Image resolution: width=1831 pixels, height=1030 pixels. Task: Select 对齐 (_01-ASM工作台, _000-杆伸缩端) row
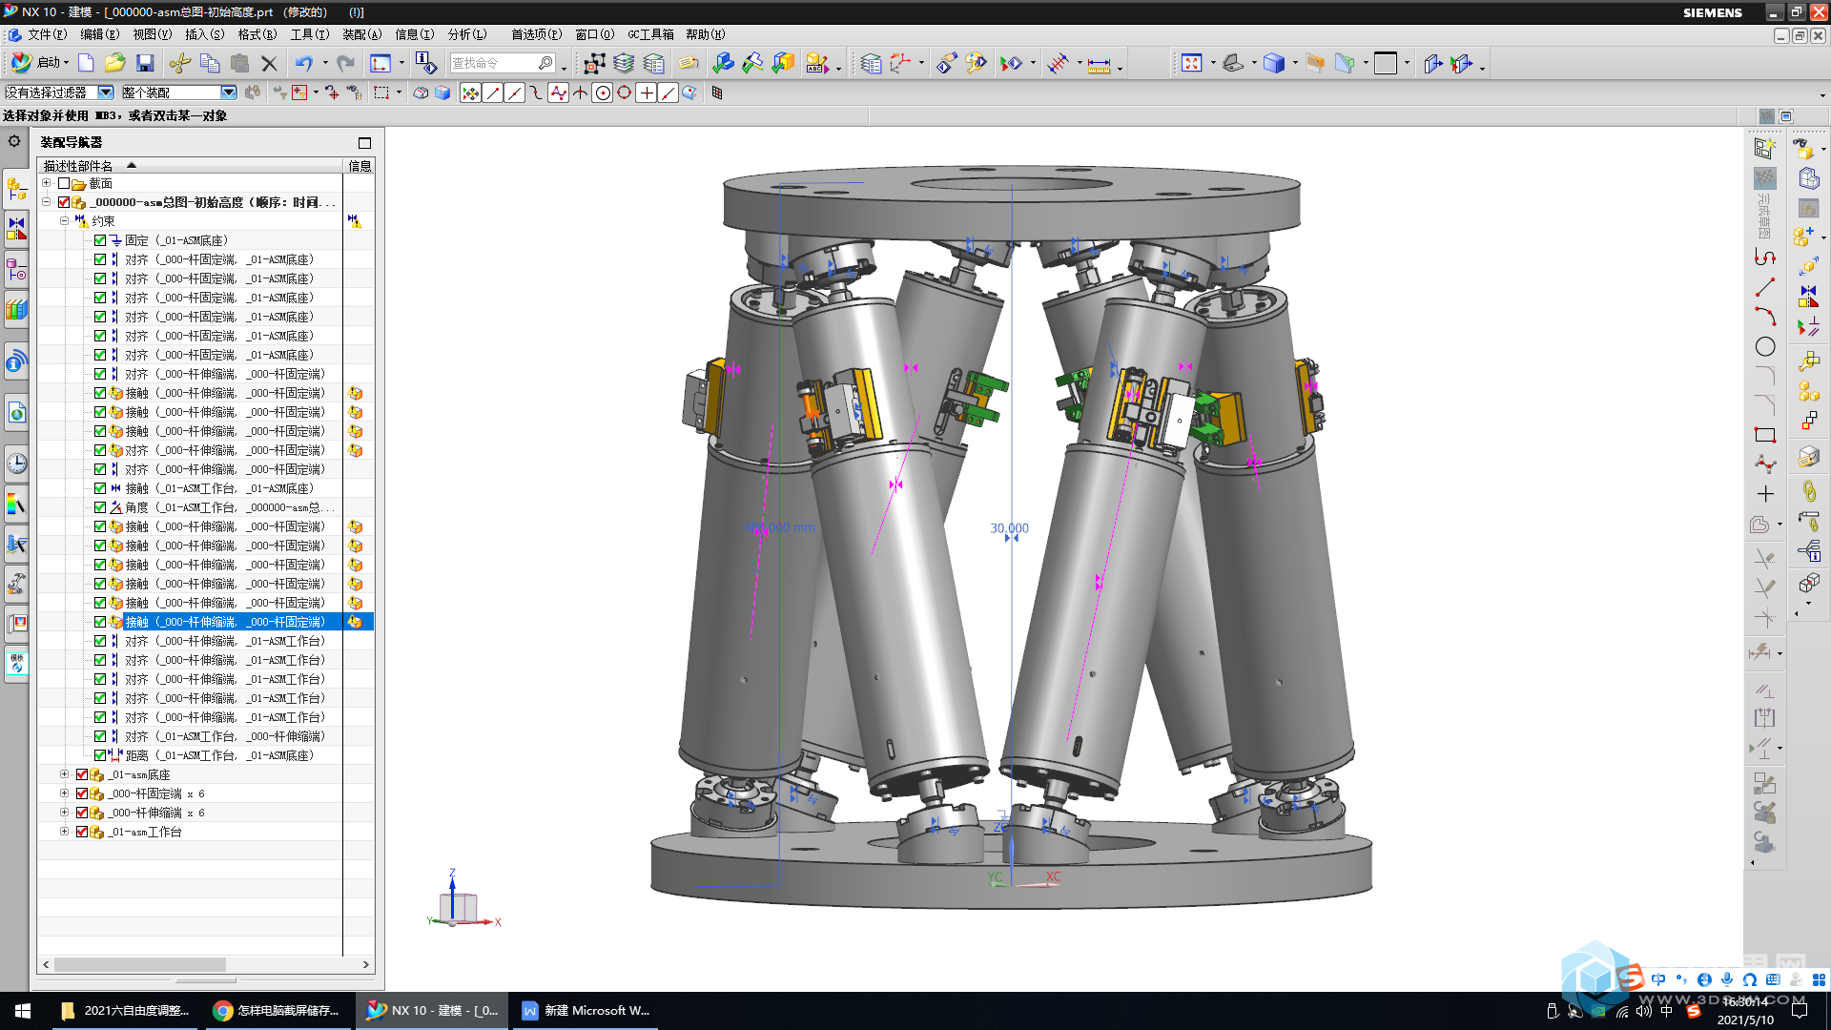[x=225, y=736]
